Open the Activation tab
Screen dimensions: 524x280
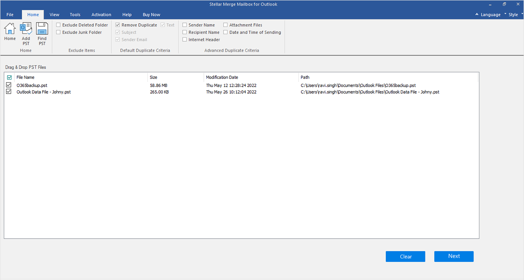coord(101,15)
